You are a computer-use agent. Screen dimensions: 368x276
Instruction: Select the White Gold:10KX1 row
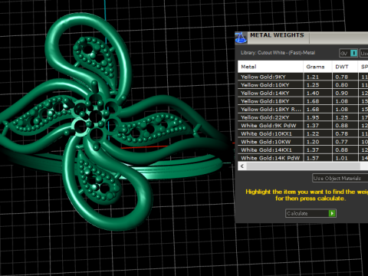point(303,133)
